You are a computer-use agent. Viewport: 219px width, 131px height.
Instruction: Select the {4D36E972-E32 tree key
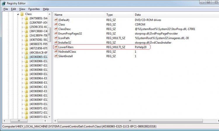tap(39, 113)
